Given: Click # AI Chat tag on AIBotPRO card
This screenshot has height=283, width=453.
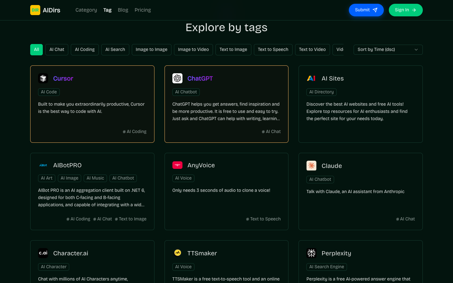Looking at the screenshot, I should pyautogui.click(x=103, y=219).
